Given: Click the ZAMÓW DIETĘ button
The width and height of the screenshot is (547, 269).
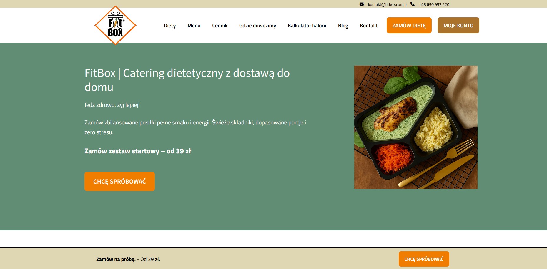Looking at the screenshot, I should [409, 25].
